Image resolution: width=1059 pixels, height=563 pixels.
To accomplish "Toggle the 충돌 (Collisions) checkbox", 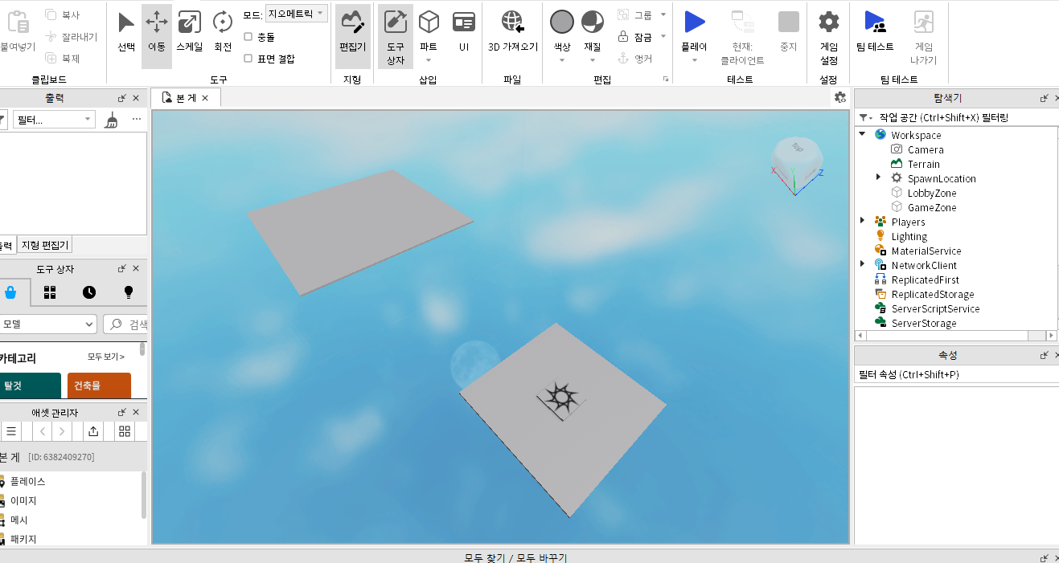I will [248, 37].
